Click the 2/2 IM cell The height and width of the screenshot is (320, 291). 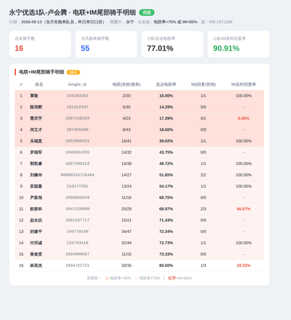[203, 175]
